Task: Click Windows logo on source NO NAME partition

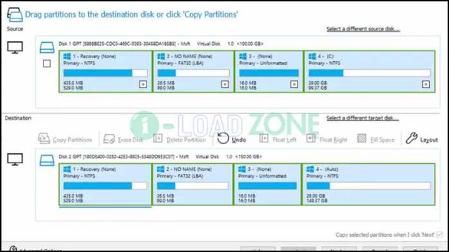Action: (x=161, y=57)
